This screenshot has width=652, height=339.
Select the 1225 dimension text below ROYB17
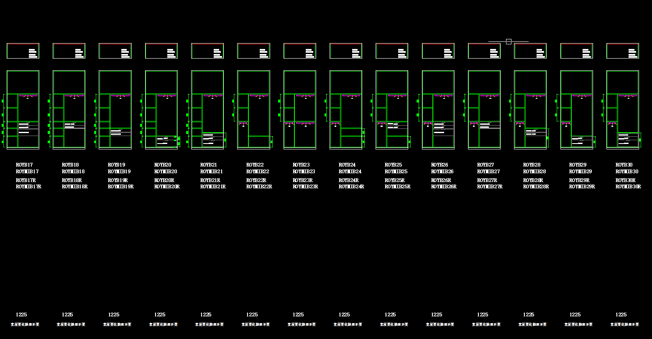click(x=21, y=315)
